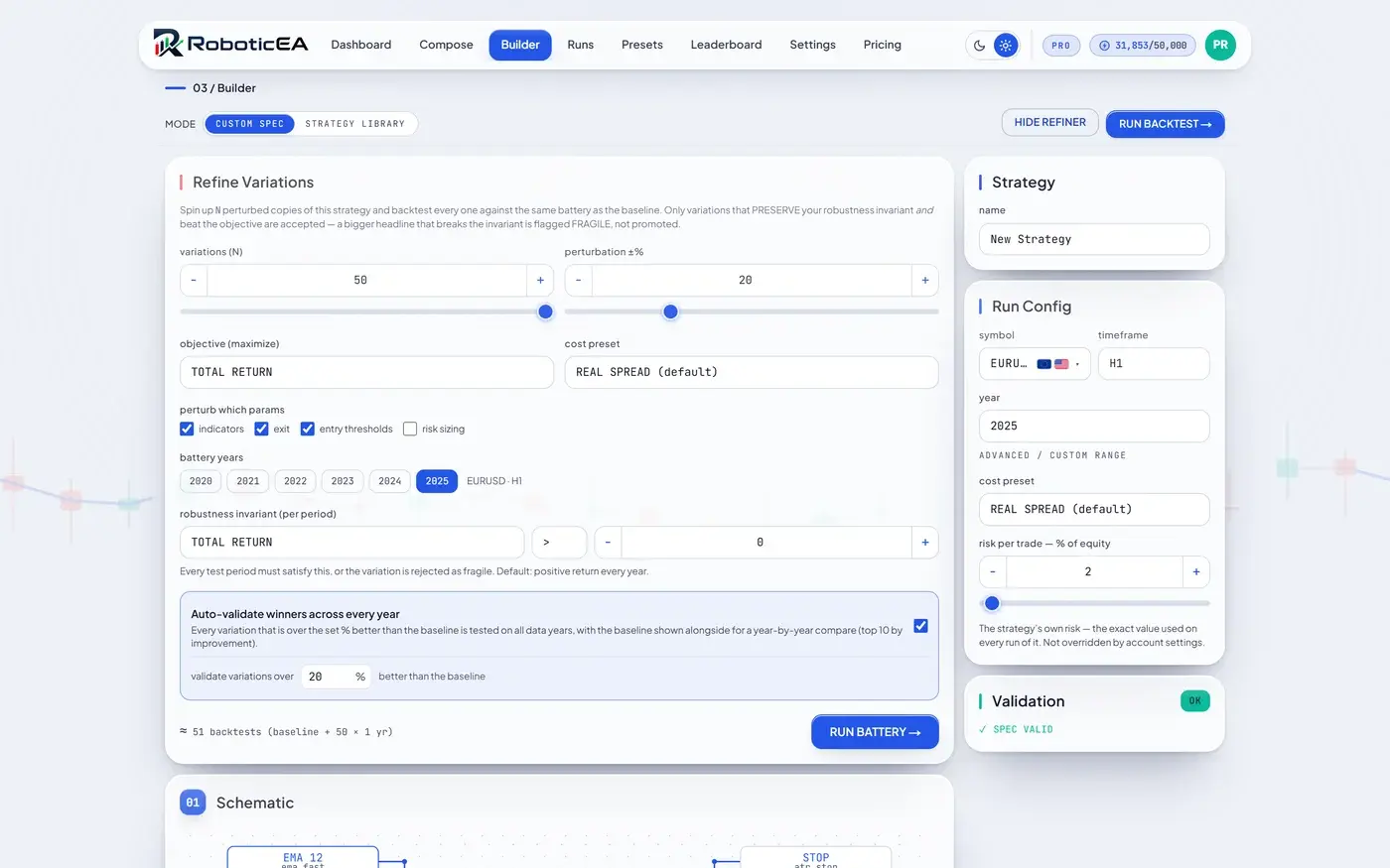Click the Run Battery button
This screenshot has width=1390, height=868.
(x=875, y=732)
